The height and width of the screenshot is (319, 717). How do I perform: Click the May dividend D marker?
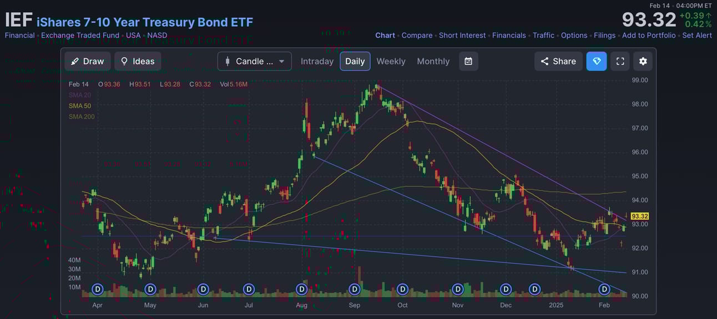click(150, 289)
